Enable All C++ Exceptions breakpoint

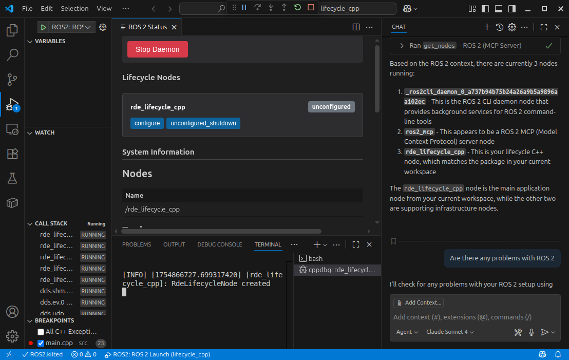[41, 332]
